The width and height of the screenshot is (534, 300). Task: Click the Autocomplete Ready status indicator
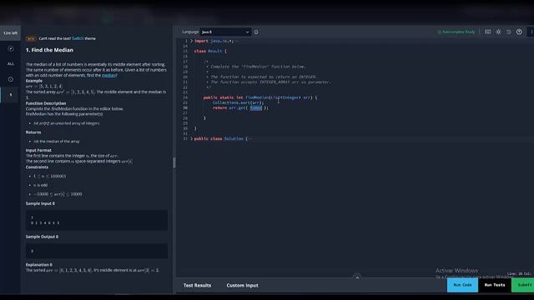(456, 32)
